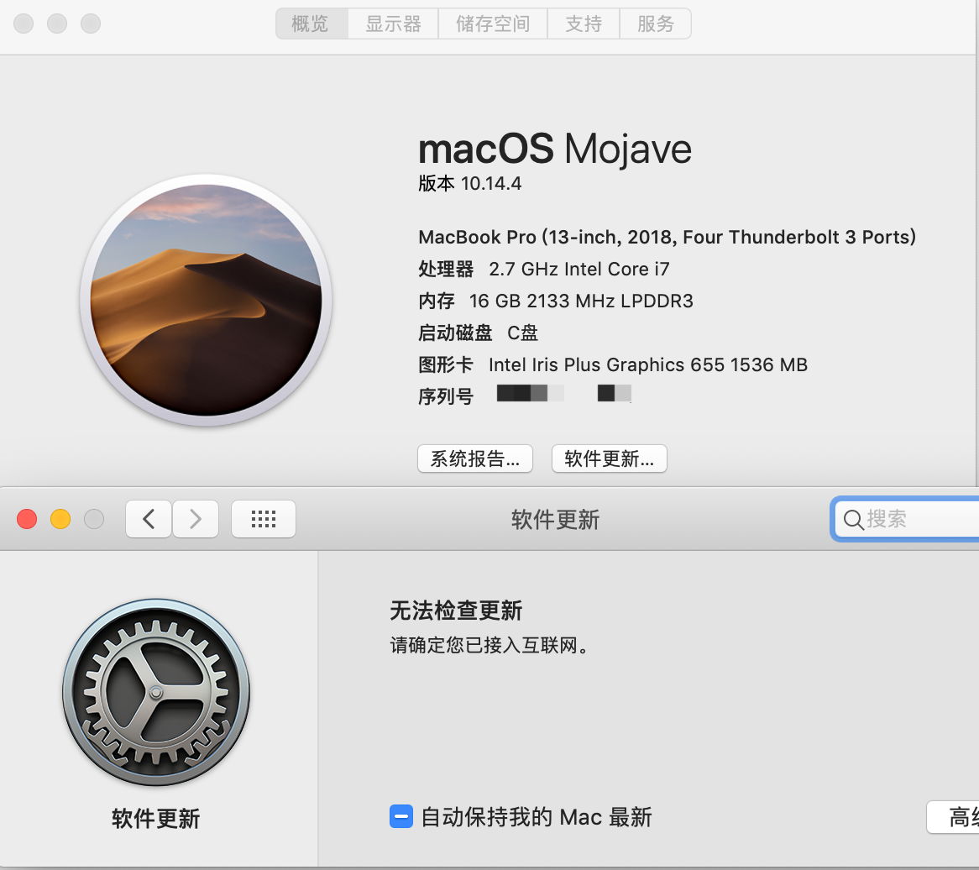
Task: Select the 服务 tab
Action: tap(655, 24)
